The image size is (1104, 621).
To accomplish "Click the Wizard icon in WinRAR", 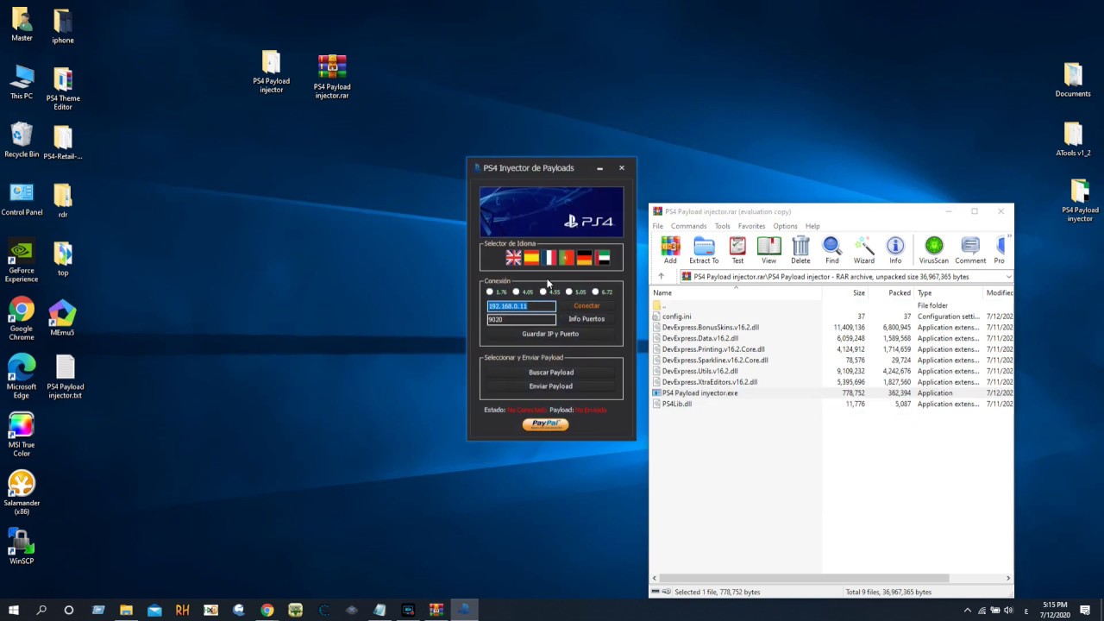I will pos(863,250).
